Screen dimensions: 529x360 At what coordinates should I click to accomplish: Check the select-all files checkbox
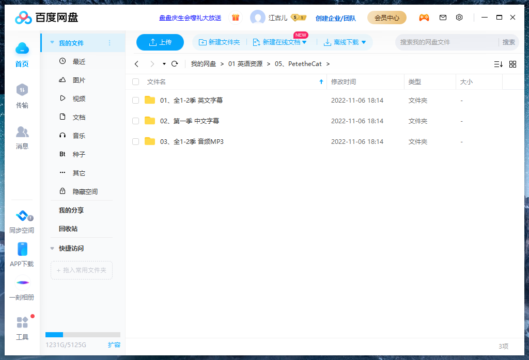pos(135,81)
